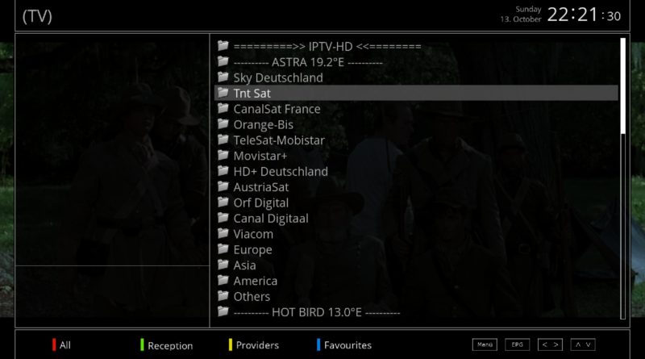Expand the Europe folder entry
Screen dimensions: 645x359
[416, 249]
